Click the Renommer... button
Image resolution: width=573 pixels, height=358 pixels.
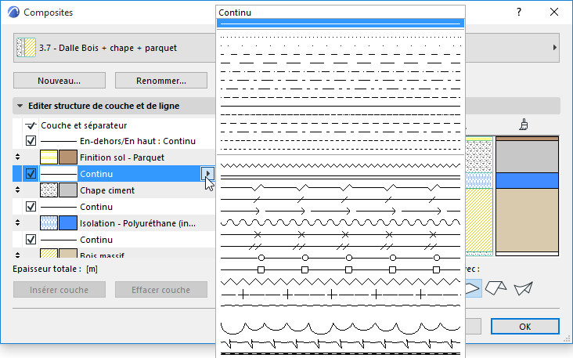coord(161,81)
